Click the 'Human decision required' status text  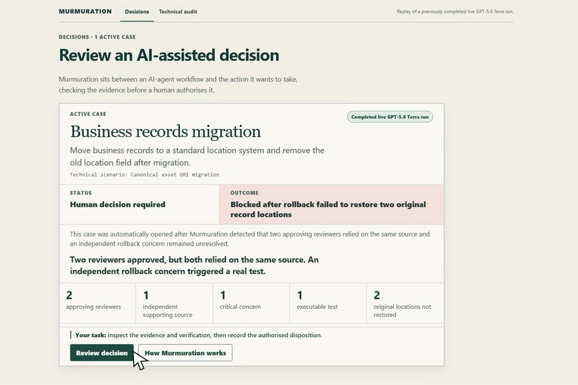pyautogui.click(x=118, y=204)
